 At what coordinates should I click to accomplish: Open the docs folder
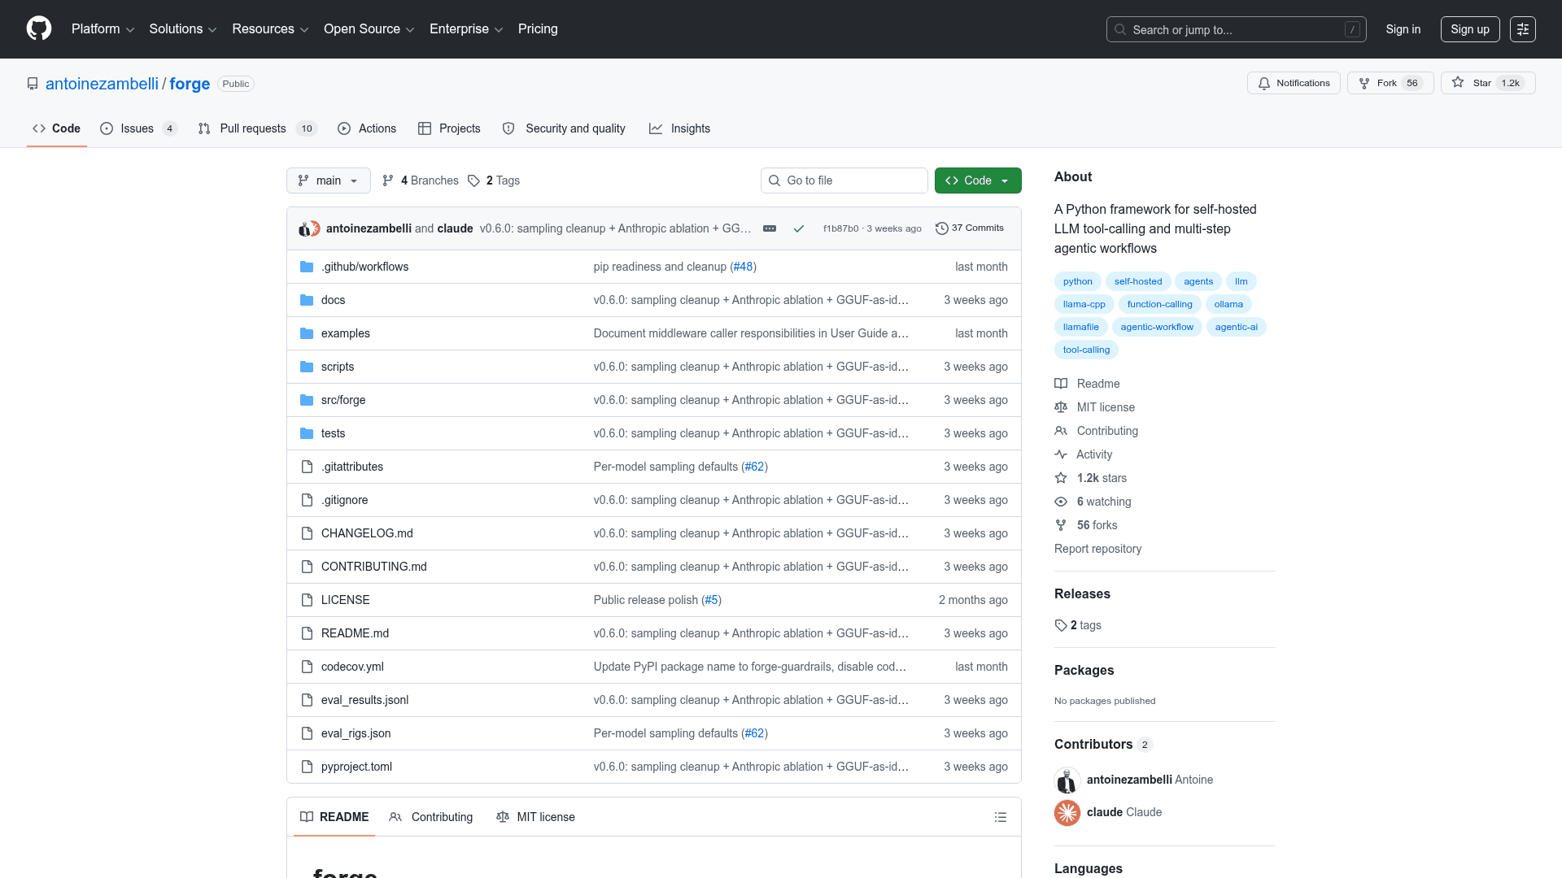pos(333,300)
